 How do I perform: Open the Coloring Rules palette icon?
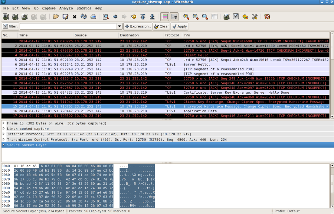pyautogui.click(x=245, y=16)
